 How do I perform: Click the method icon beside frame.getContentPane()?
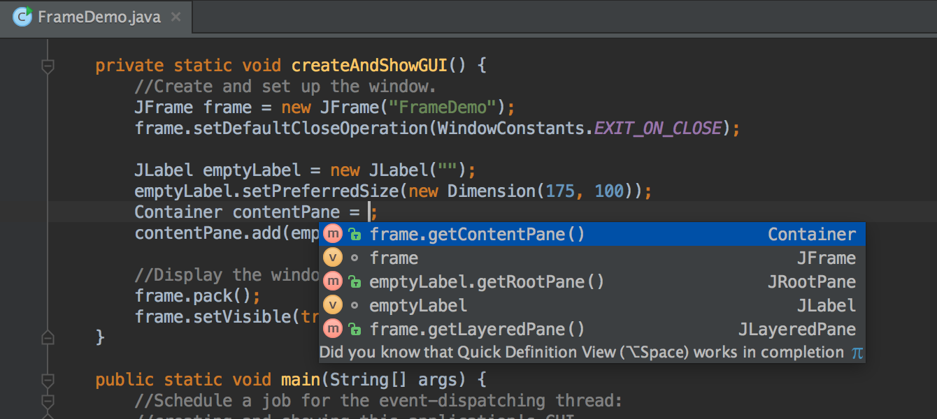point(333,233)
